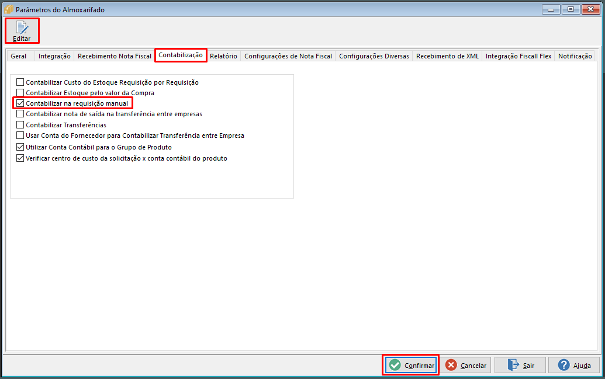Open Configurações de Nota Fiscal tab

pos(288,56)
